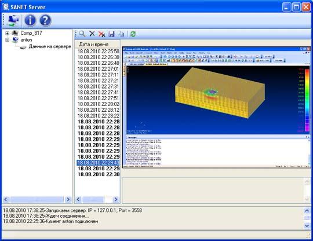Click the red delete-all X icon
Viewport: 313px width, 241px height.
[x=102, y=34]
